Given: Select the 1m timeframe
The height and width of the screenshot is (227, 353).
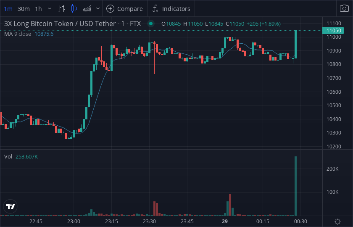Looking at the screenshot, I should click(x=8, y=9).
